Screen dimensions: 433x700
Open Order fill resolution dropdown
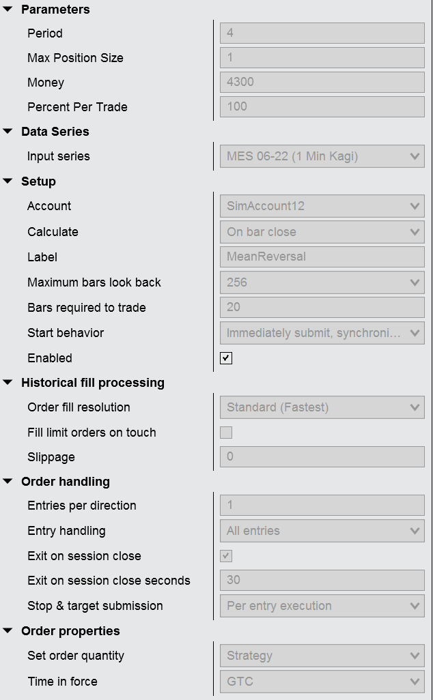322,407
